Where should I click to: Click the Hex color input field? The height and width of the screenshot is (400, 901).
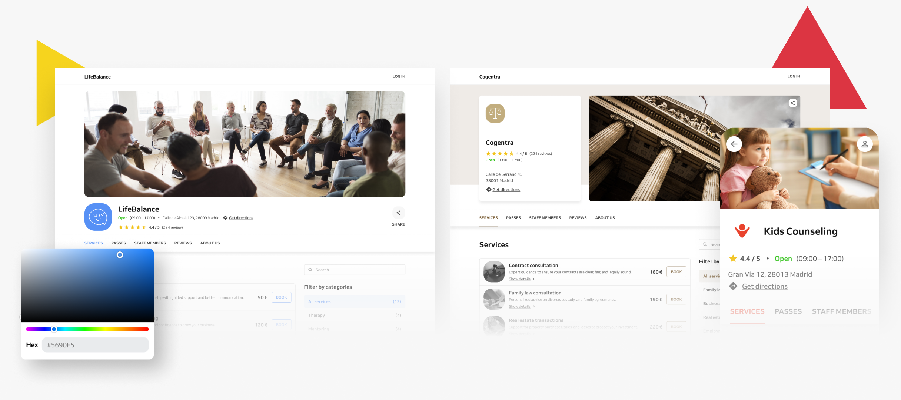95,345
